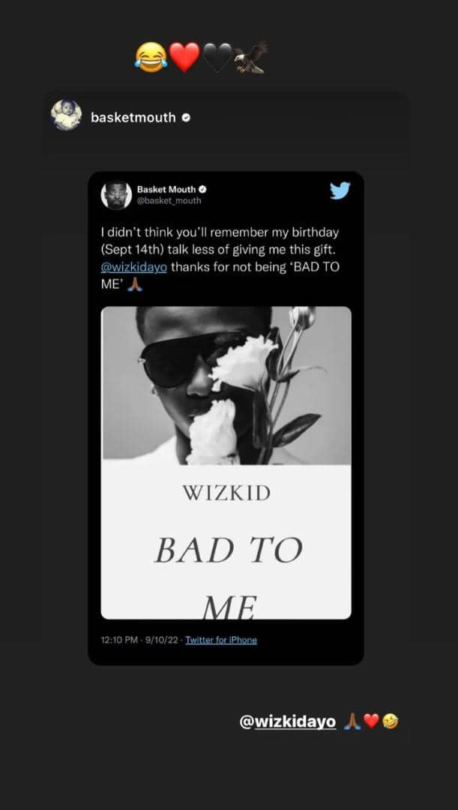This screenshot has width=458, height=810.
Task: Tap the @wizkidayo mention at story bottom
Action: pos(289,721)
